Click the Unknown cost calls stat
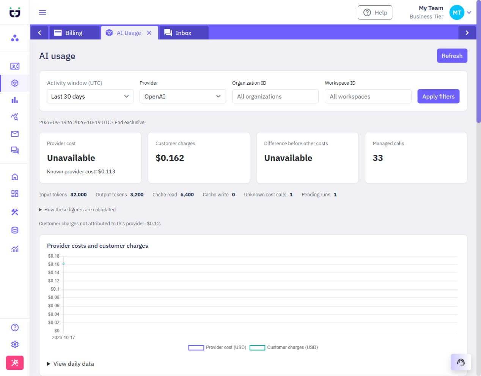 pos(268,195)
